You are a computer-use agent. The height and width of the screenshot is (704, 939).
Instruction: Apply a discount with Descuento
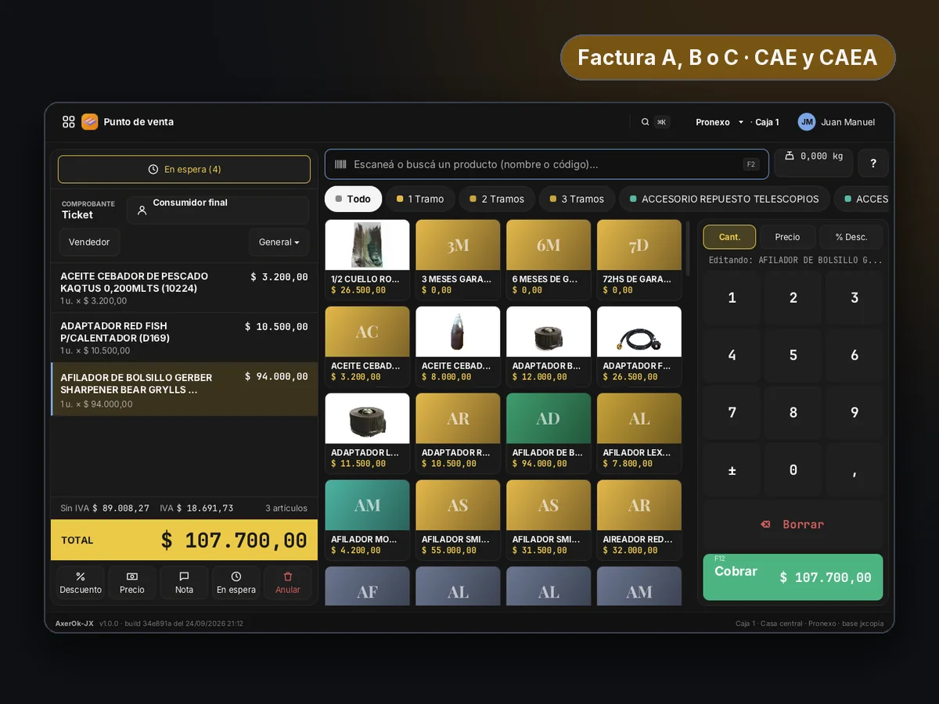click(x=81, y=583)
